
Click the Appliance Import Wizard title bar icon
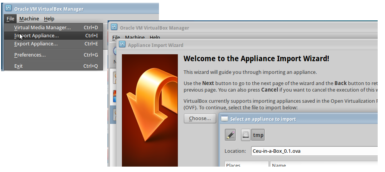pos(122,45)
